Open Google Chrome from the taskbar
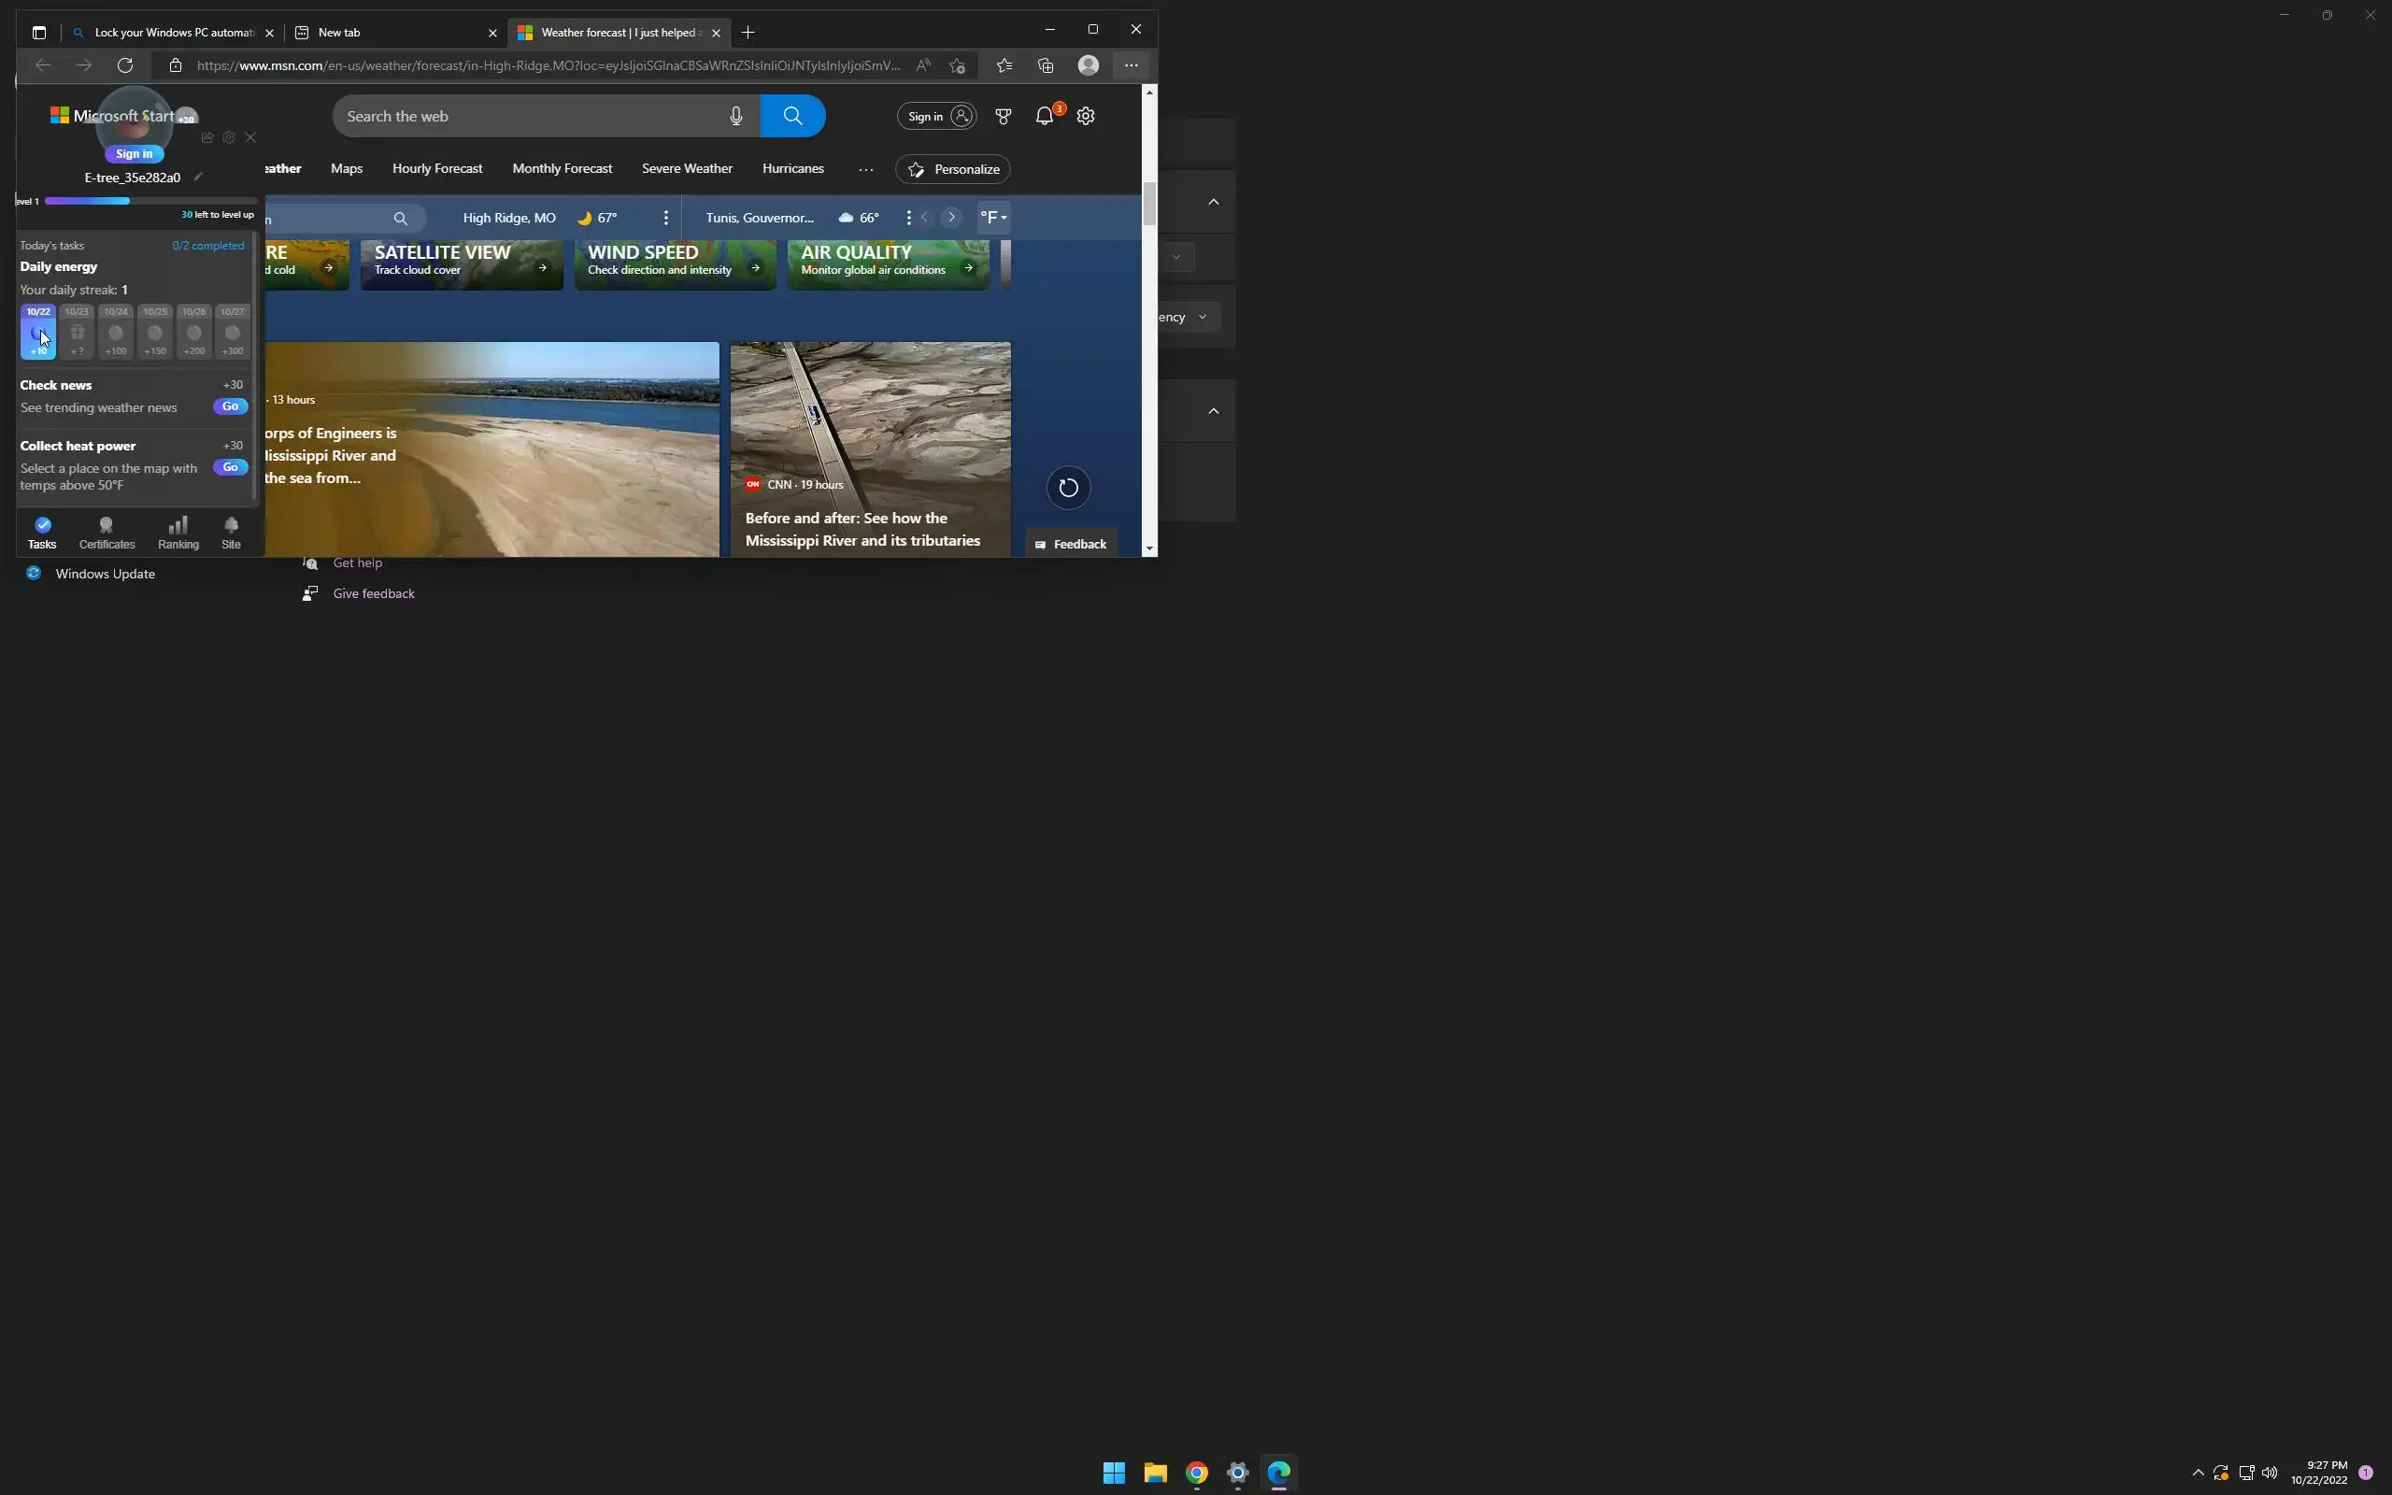The image size is (2392, 1495). 1196,1473
